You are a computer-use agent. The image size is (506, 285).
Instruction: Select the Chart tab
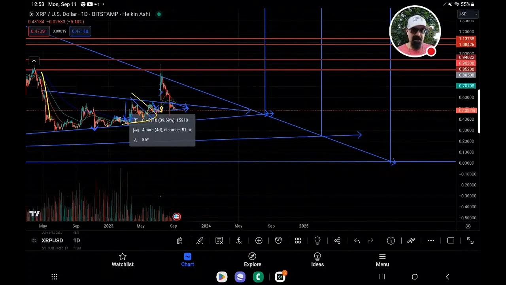click(x=187, y=260)
